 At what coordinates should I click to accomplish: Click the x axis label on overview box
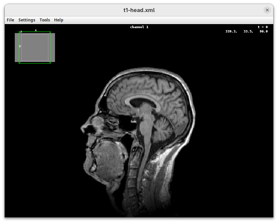[36, 30]
